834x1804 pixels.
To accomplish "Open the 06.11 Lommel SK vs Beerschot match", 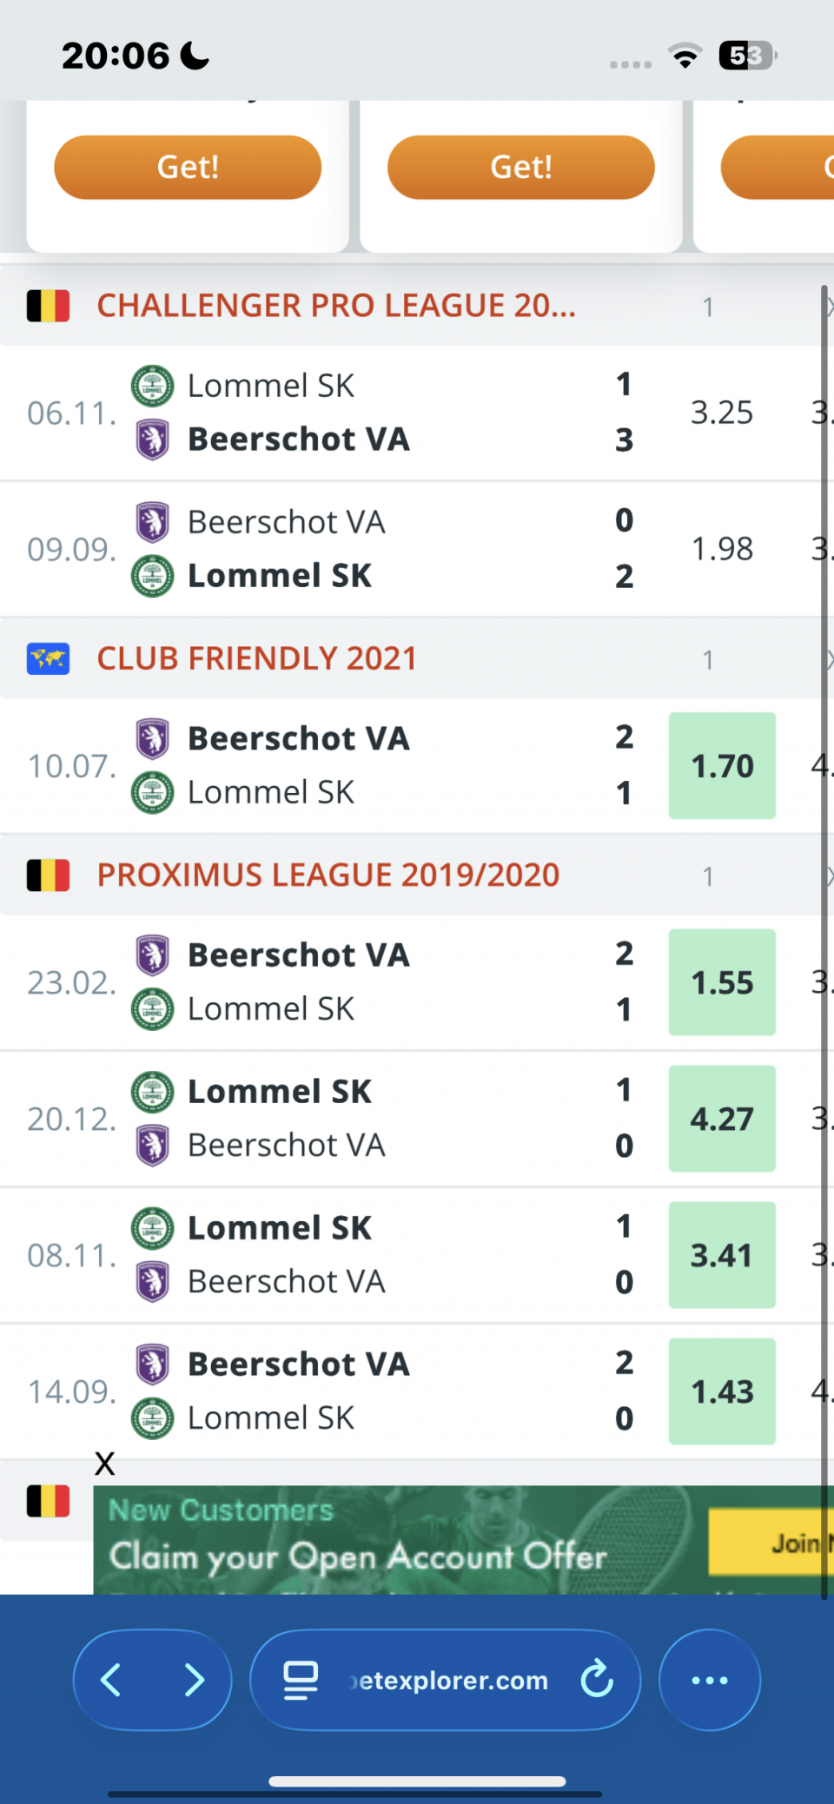I will (x=347, y=413).
